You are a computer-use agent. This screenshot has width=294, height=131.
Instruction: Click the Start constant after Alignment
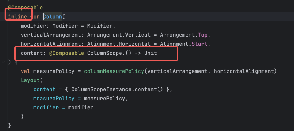(x=199, y=44)
